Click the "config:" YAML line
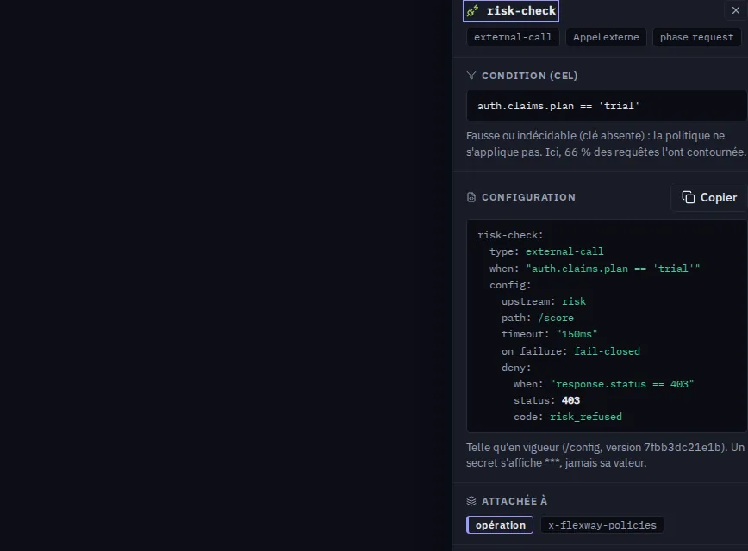The height and width of the screenshot is (551, 748). (x=510, y=285)
